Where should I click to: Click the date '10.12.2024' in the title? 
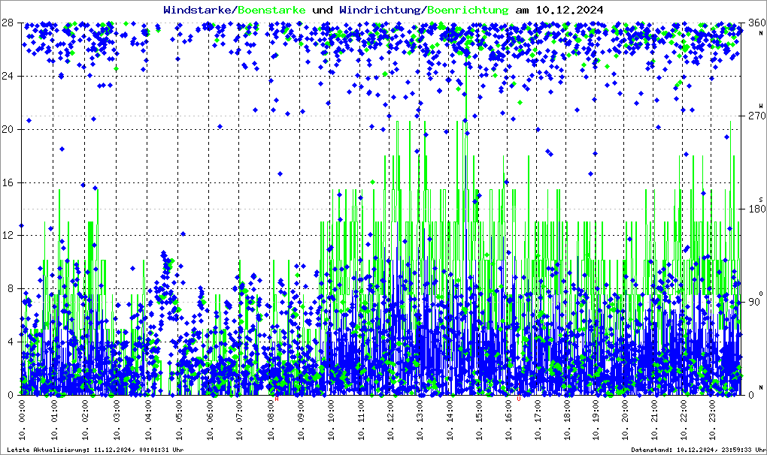pyautogui.click(x=569, y=11)
